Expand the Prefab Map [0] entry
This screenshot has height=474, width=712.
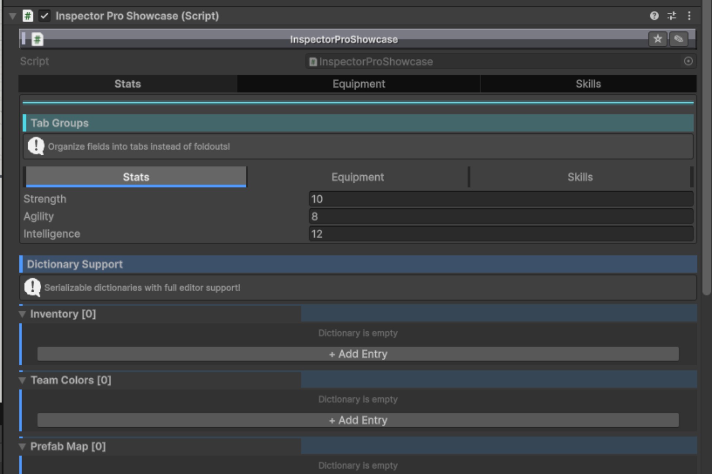click(x=22, y=446)
